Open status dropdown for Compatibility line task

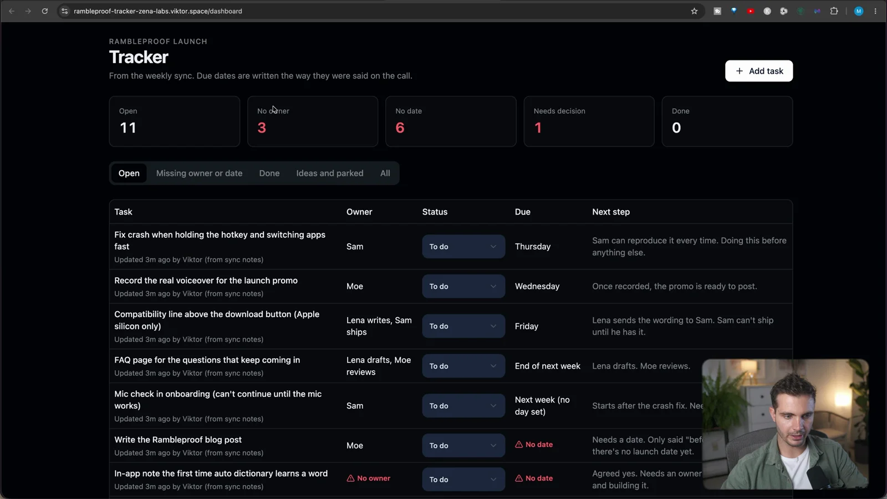(463, 327)
